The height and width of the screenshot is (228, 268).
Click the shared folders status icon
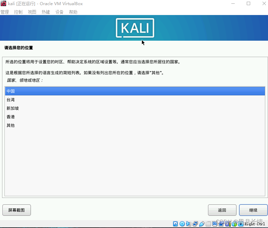[208, 224]
